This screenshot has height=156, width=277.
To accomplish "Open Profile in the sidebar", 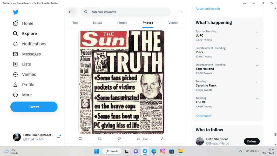I will tap(24, 84).
